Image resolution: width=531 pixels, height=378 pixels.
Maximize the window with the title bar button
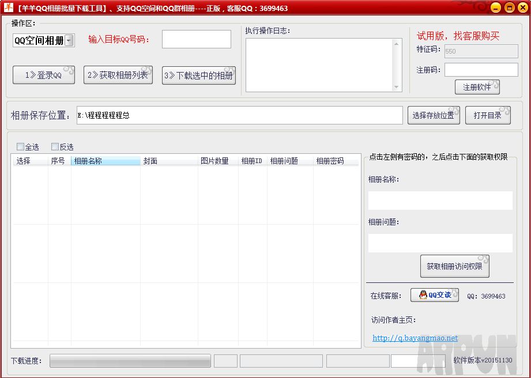coord(509,7)
